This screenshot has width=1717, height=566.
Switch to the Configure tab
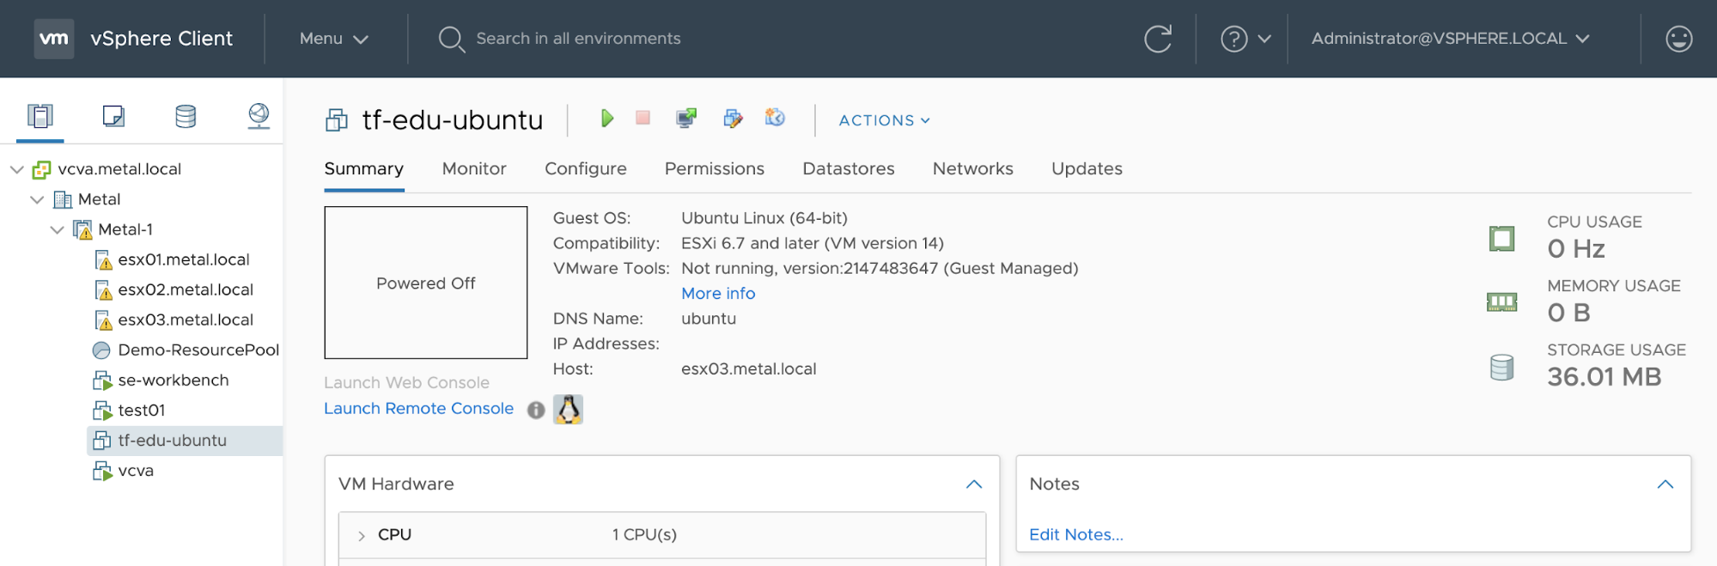(586, 168)
